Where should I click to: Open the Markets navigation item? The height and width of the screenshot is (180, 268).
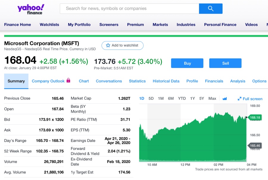coord(160,25)
